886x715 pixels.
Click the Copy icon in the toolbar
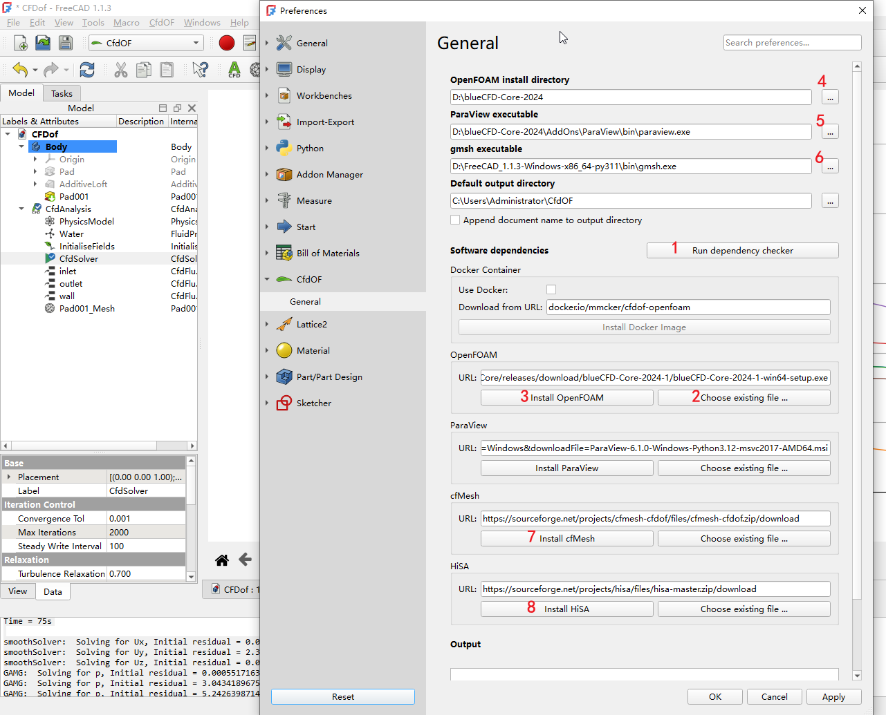coord(144,70)
